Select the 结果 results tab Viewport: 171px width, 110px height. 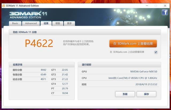coord(46,23)
